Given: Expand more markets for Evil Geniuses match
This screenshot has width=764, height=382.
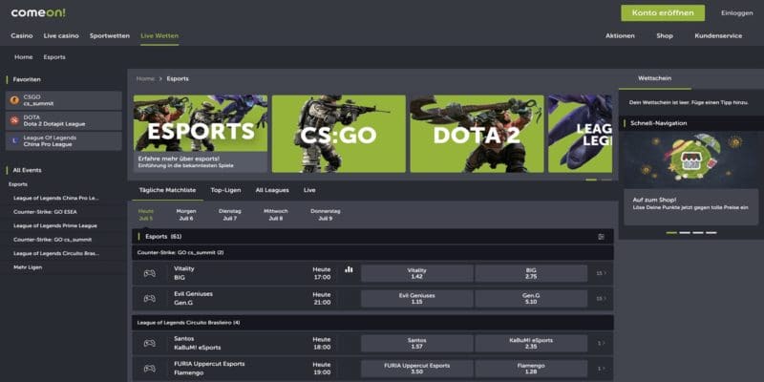Looking at the screenshot, I should pos(602,298).
